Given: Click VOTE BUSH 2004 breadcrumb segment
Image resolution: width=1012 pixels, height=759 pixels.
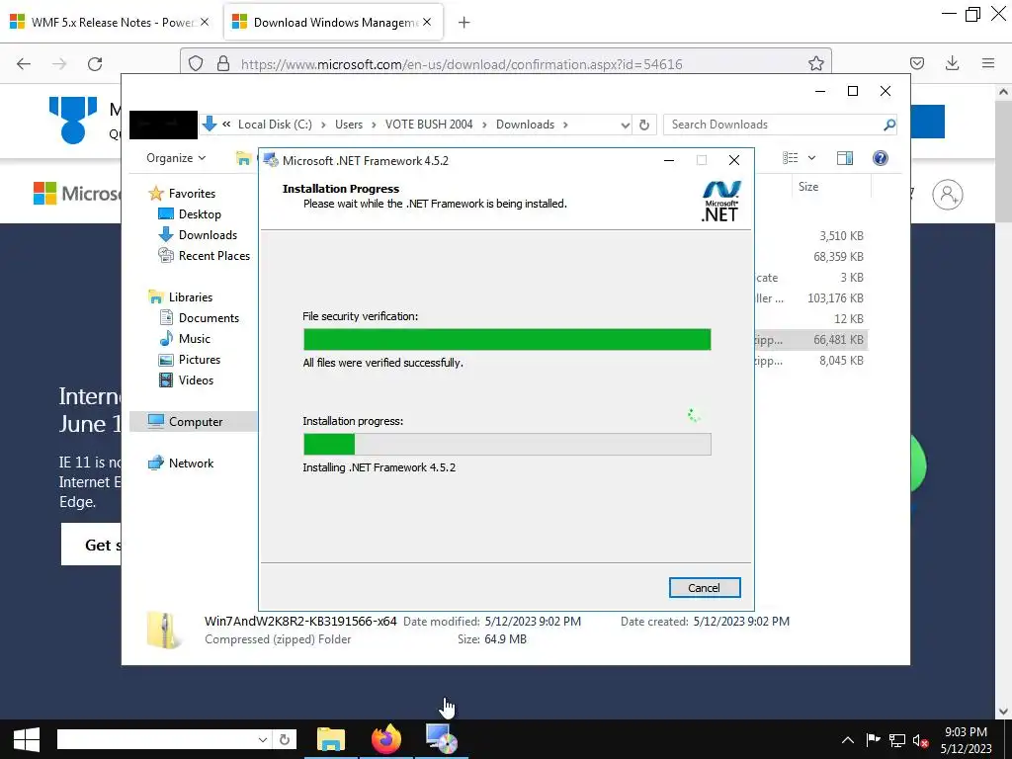Looking at the screenshot, I should (429, 124).
